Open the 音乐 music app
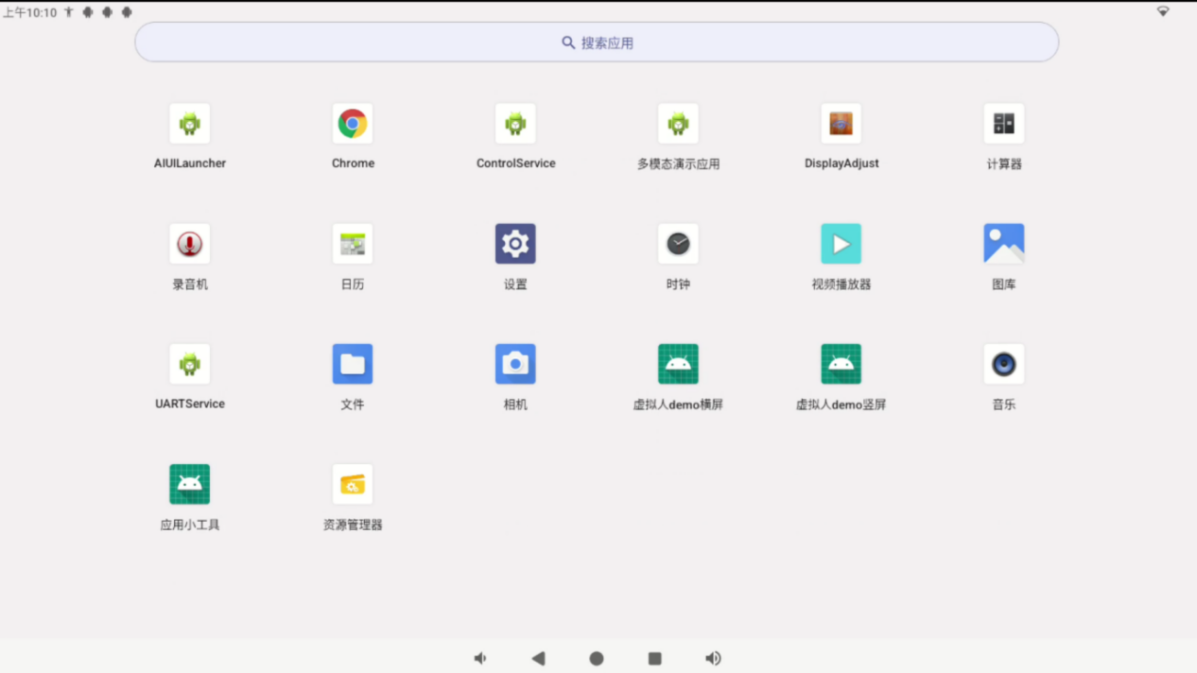The height and width of the screenshot is (673, 1197). click(1003, 364)
